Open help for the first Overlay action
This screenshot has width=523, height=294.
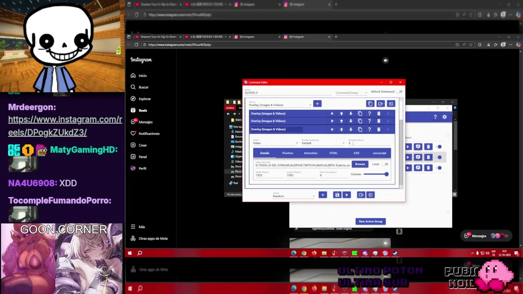pos(369,114)
